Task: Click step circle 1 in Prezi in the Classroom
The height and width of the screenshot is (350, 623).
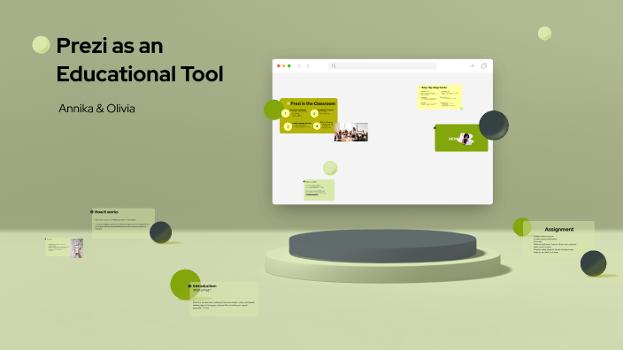Action: [285, 113]
